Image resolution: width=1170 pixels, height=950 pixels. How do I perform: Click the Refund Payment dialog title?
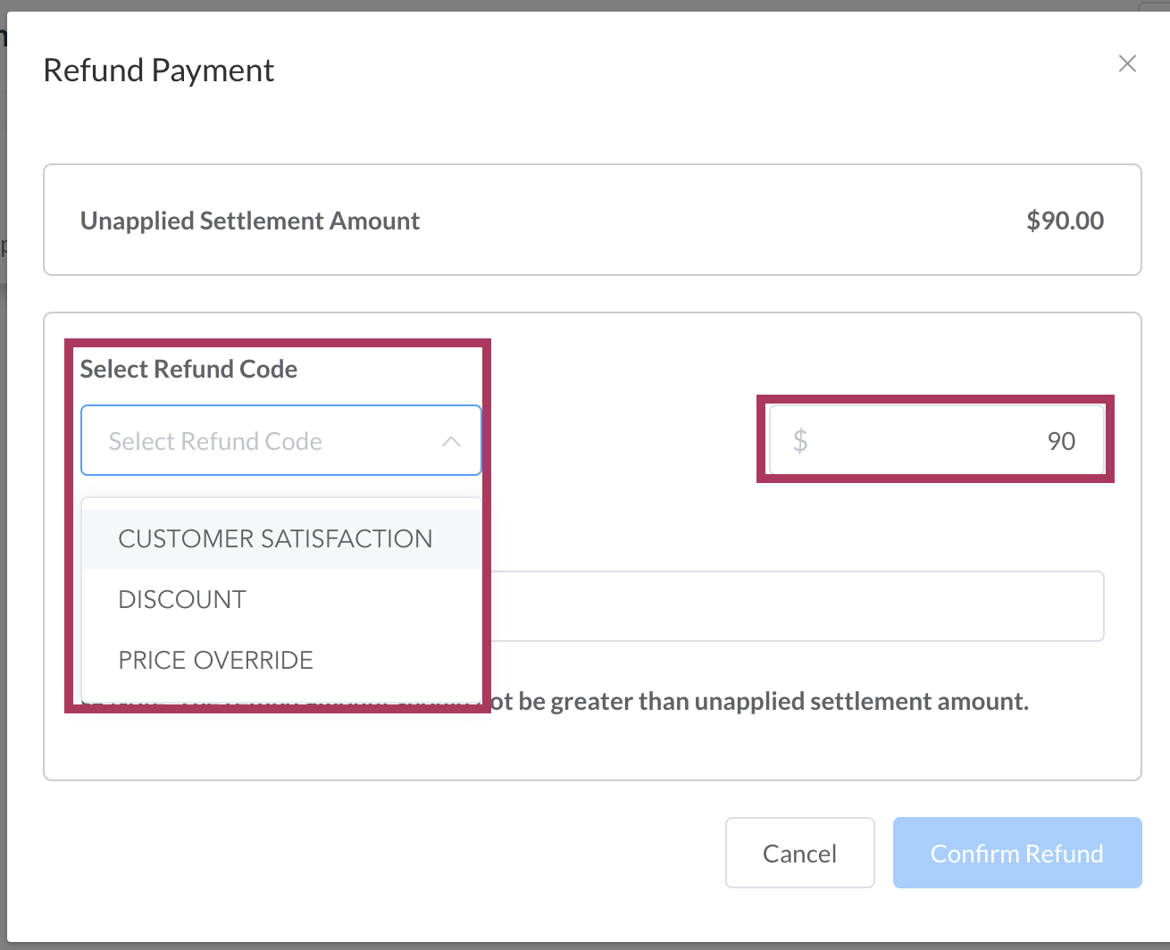159,71
